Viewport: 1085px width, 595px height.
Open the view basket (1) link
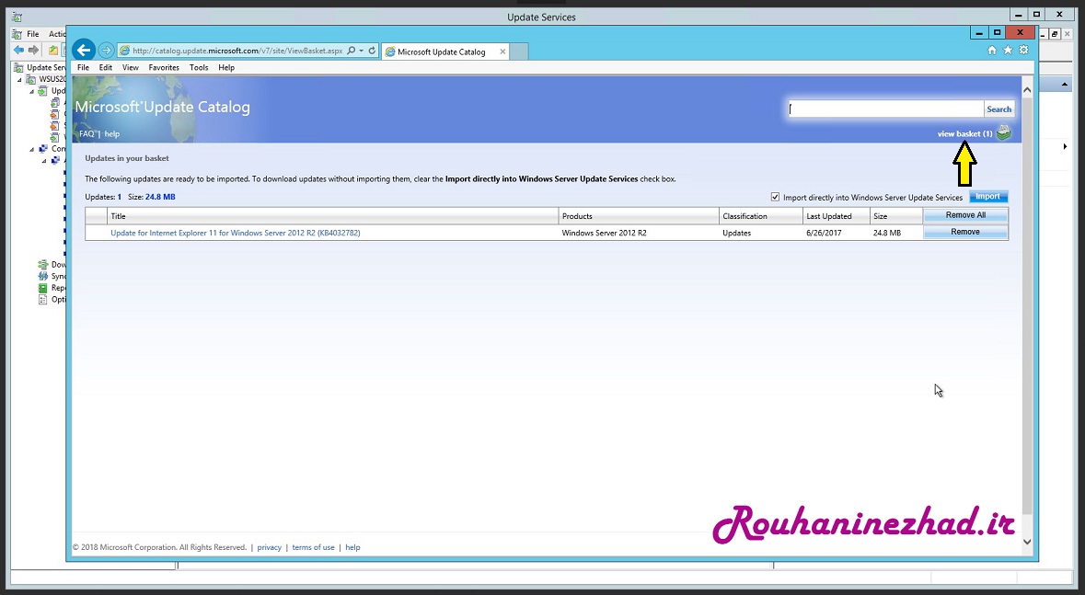pos(964,133)
